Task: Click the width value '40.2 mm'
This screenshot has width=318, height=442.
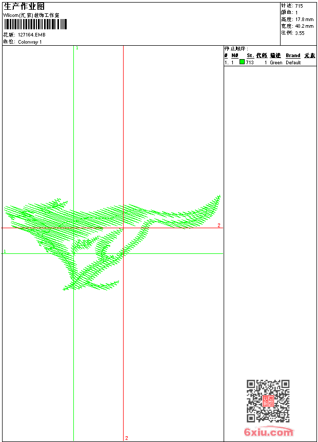Action: tap(304, 26)
